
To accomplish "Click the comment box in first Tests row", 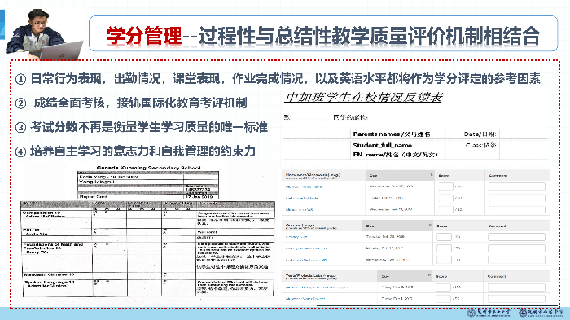I will pyautogui.click(x=516, y=287).
